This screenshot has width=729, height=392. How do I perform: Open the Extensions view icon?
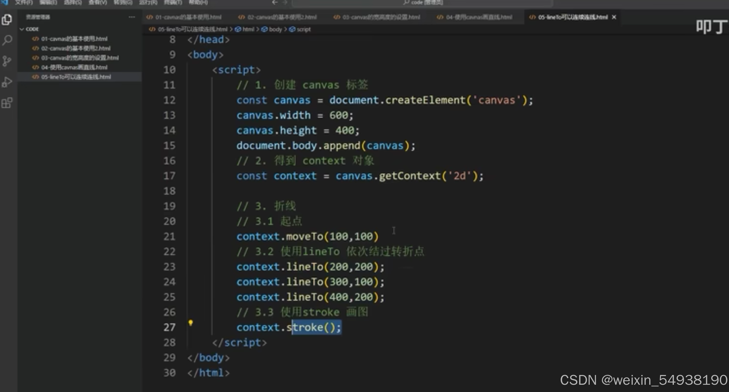pos(7,103)
